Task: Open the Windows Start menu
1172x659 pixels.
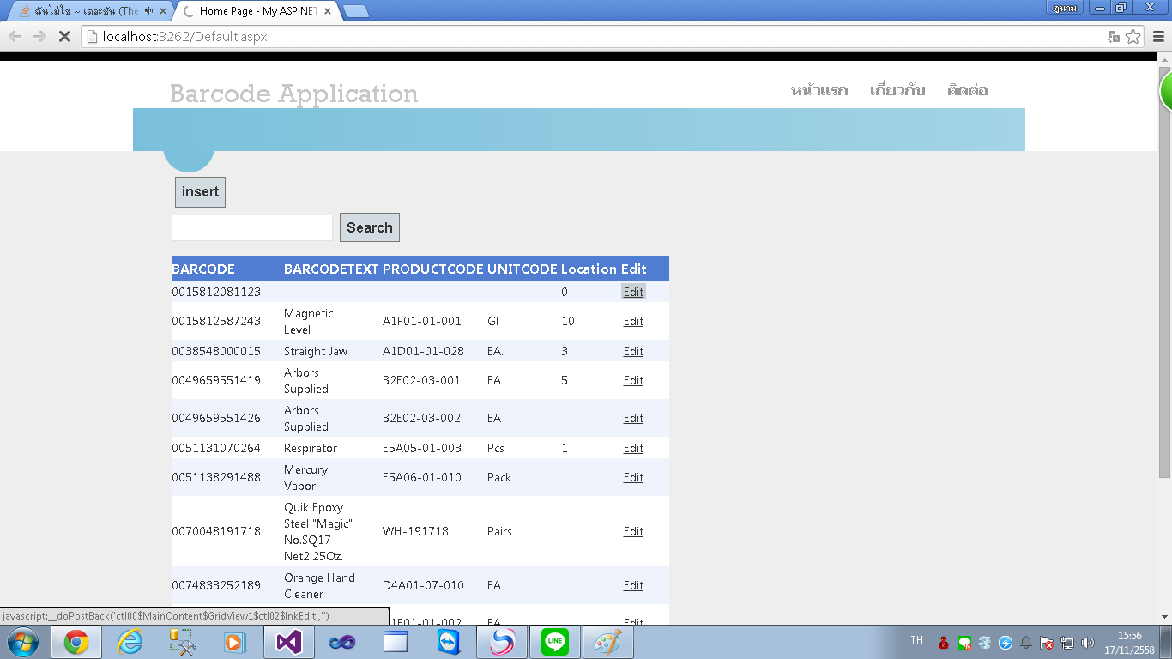Action: [22, 642]
